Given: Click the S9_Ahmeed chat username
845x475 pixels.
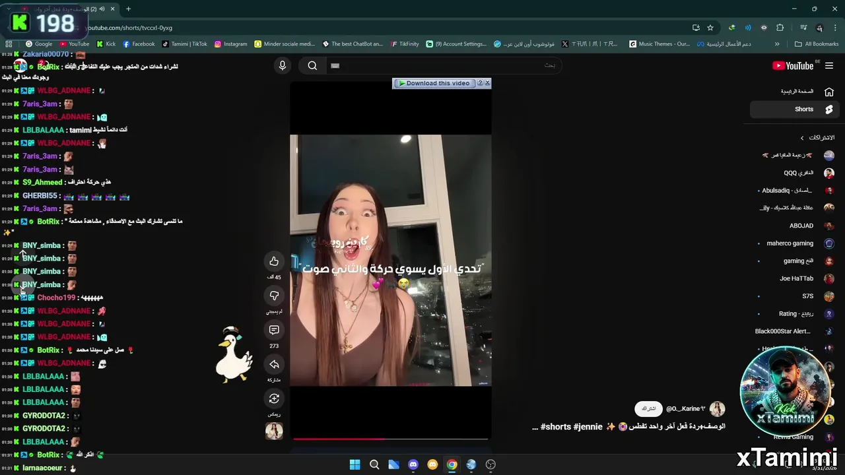Looking at the screenshot, I should point(42,182).
